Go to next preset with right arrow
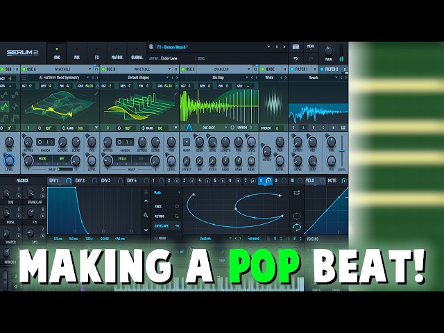 [x=284, y=46]
